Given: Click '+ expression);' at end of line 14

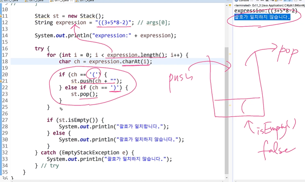Looking at the screenshot, I should [x=155, y=36].
